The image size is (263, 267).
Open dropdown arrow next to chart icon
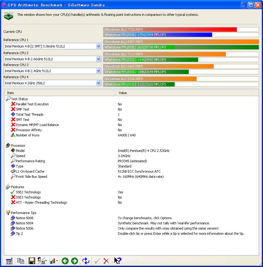57,261
